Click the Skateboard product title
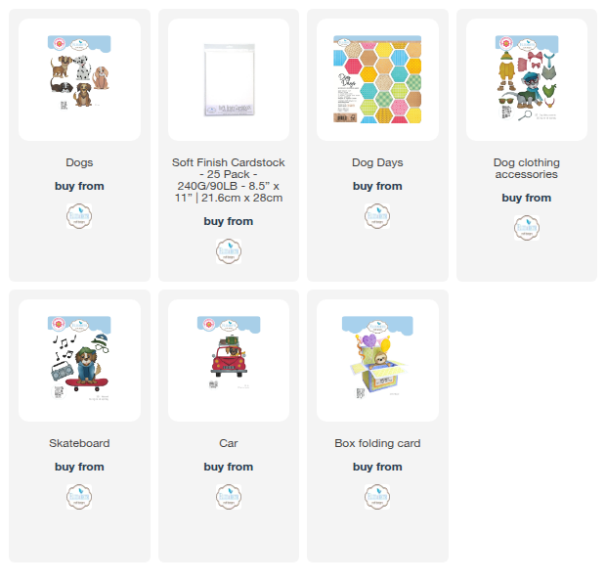 click(79, 443)
